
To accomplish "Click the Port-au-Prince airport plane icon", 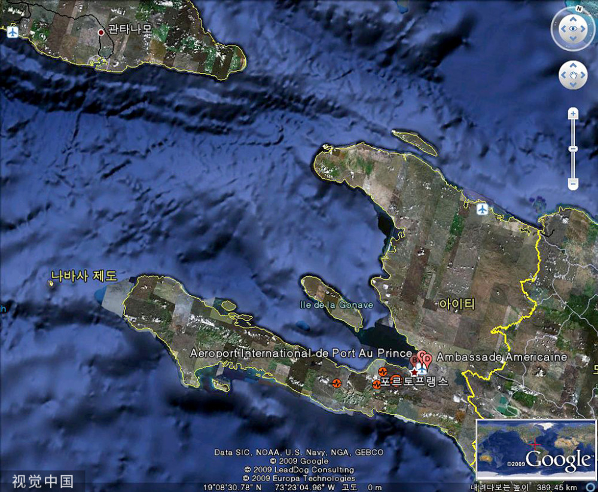I will [422, 369].
